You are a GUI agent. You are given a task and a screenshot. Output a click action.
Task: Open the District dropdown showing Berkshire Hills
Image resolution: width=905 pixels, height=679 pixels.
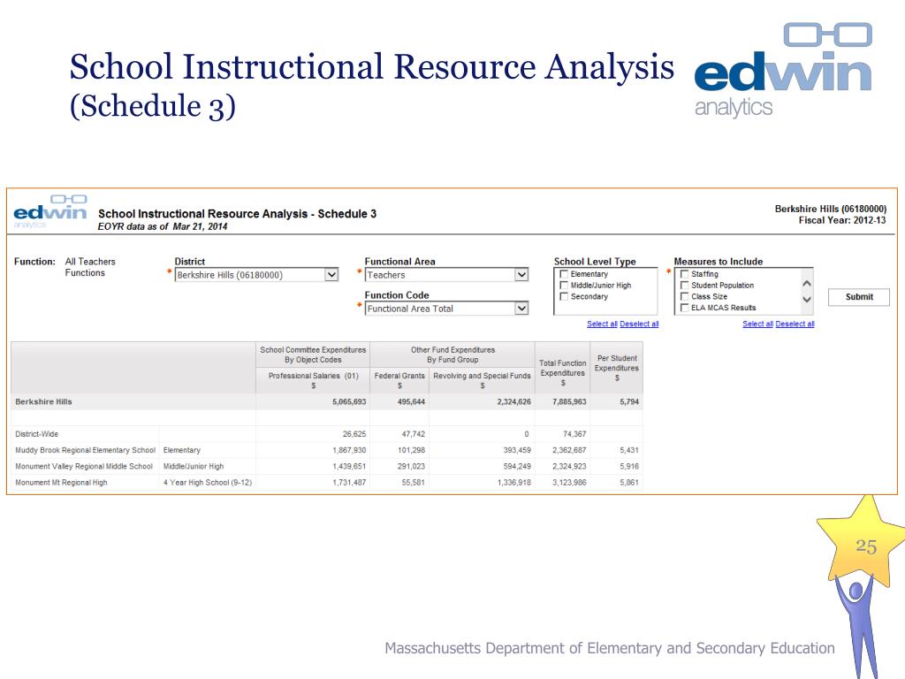pos(256,275)
